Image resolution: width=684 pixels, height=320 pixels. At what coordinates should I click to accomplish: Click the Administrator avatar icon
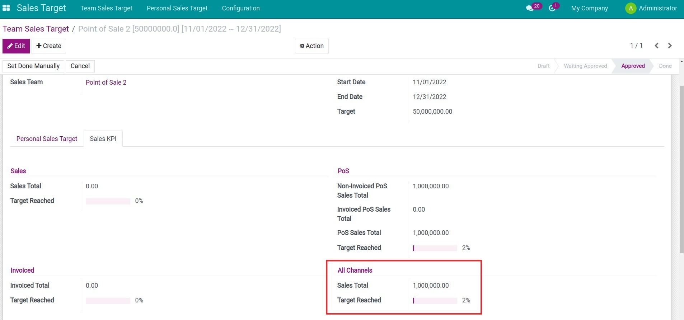pyautogui.click(x=631, y=8)
